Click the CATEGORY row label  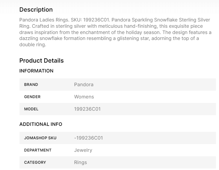(x=35, y=163)
